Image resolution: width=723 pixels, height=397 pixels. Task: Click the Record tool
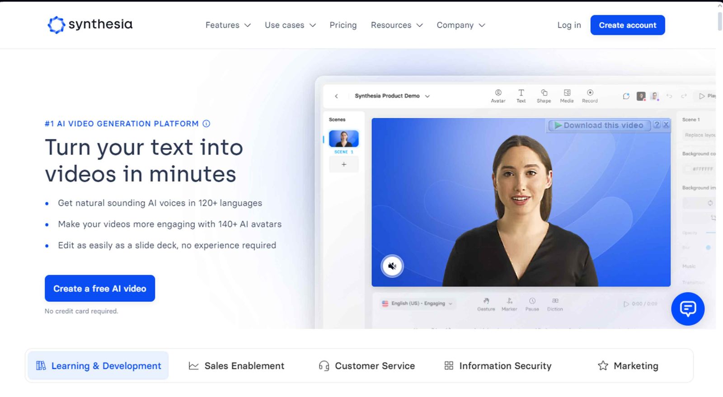point(590,96)
